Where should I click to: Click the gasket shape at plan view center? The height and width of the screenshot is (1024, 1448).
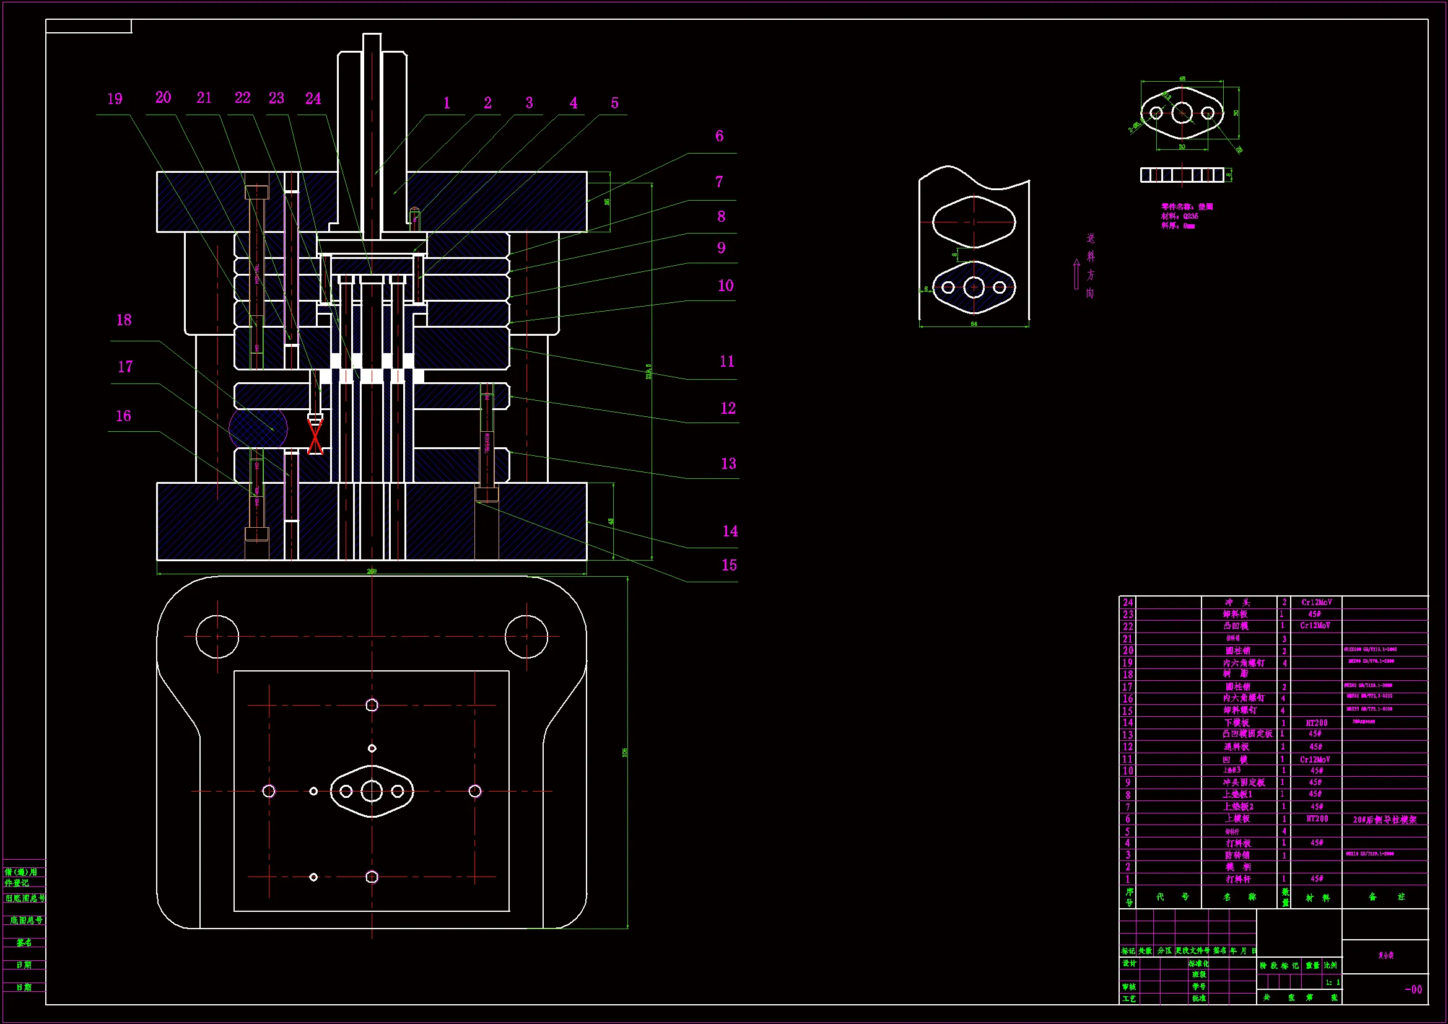point(372,791)
